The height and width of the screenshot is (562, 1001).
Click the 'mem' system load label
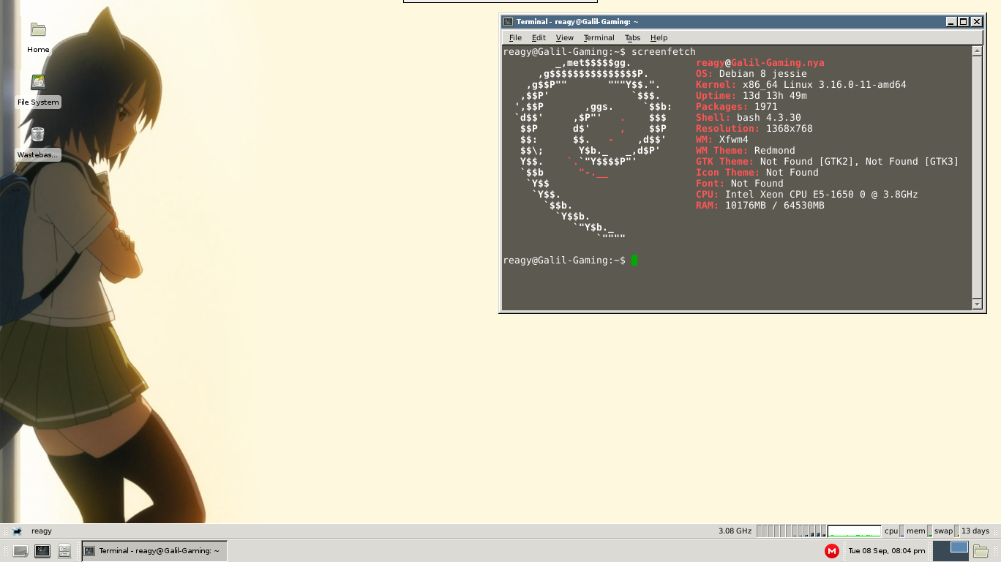915,531
